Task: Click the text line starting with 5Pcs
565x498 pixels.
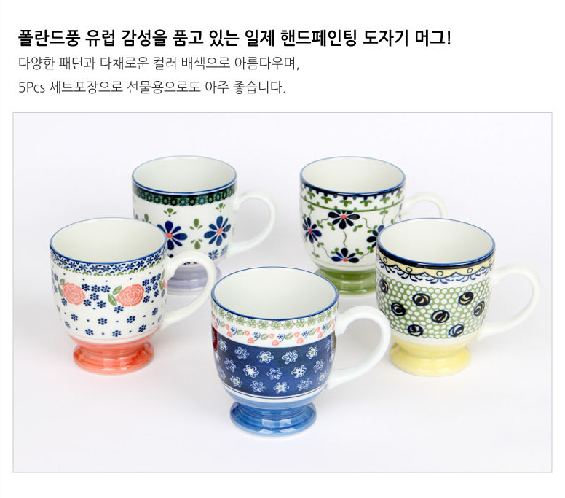Action: [x=151, y=87]
